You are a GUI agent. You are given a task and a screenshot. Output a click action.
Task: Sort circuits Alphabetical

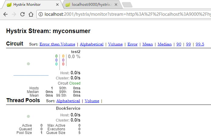[x=92, y=44]
